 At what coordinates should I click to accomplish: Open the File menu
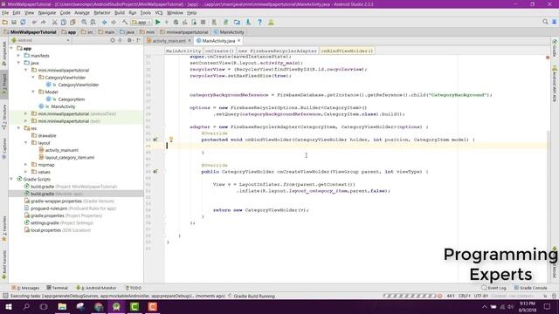click(5, 13)
